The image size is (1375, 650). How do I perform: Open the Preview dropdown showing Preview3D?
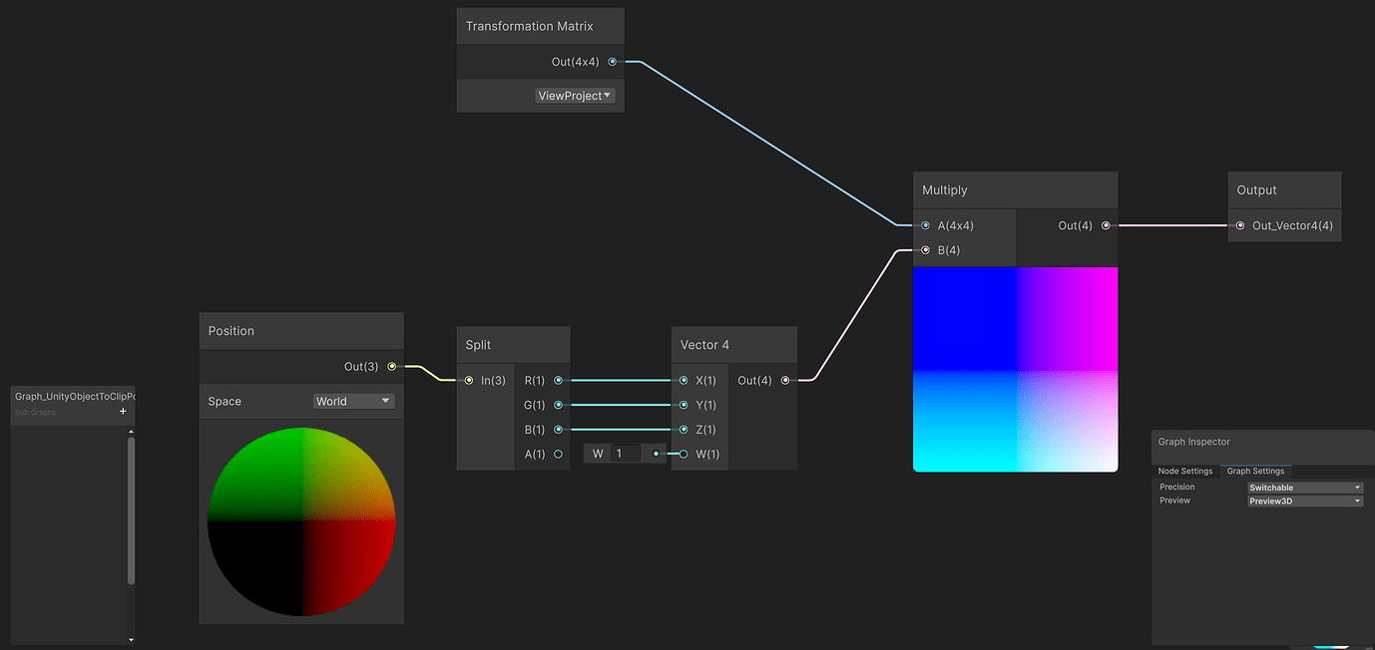tap(1303, 500)
